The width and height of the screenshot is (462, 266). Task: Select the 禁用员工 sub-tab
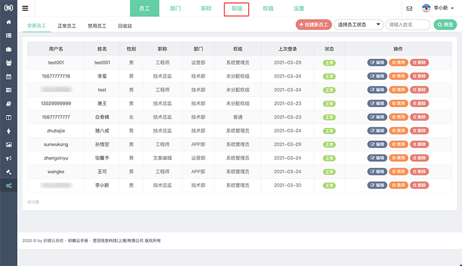[97, 26]
